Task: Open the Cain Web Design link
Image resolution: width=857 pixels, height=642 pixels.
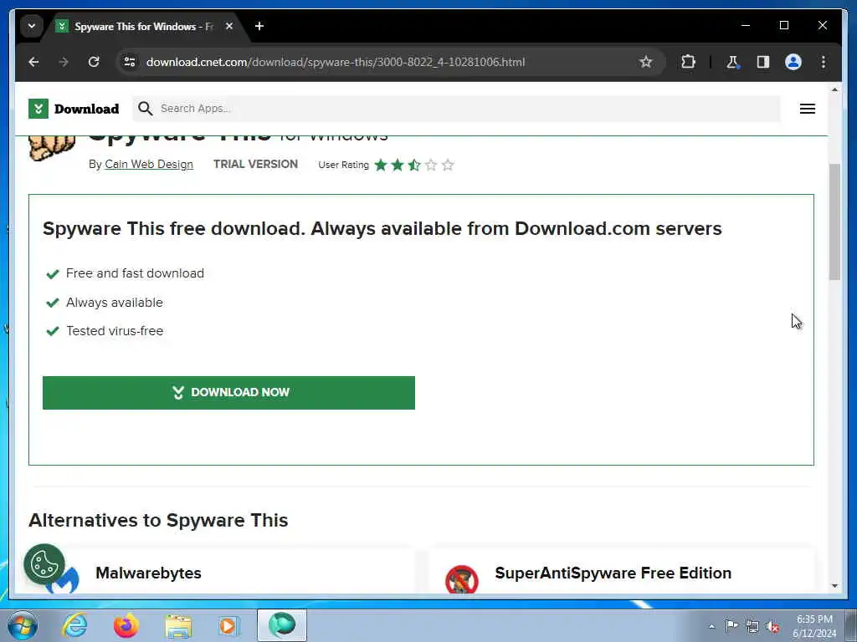Action: pos(149,165)
